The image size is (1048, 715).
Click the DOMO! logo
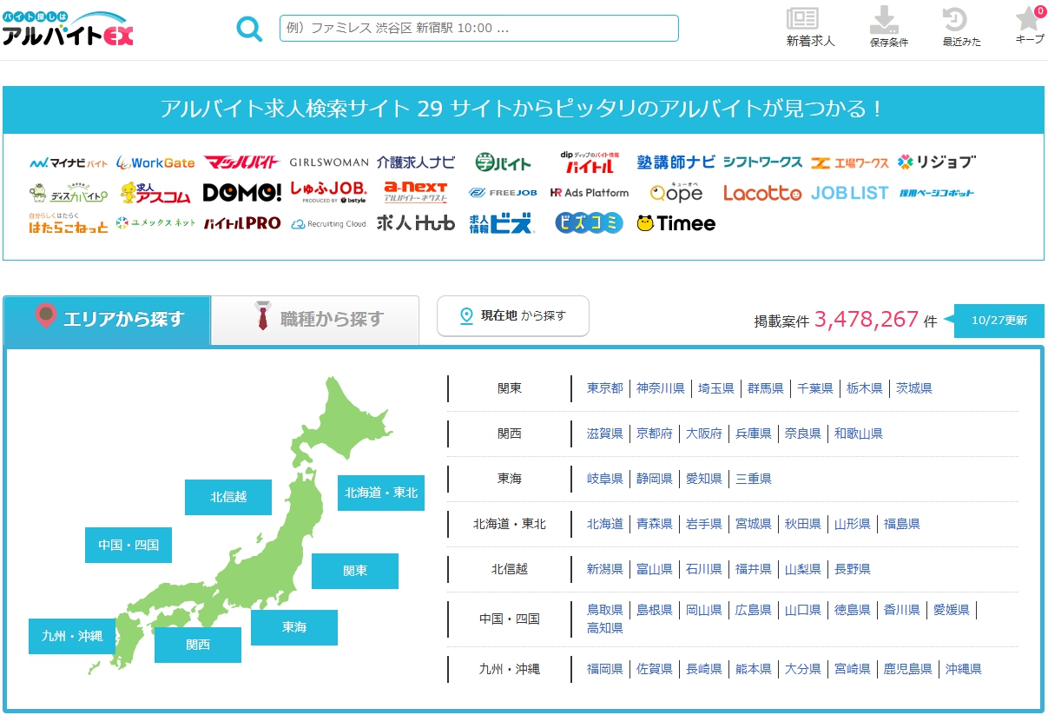point(242,193)
